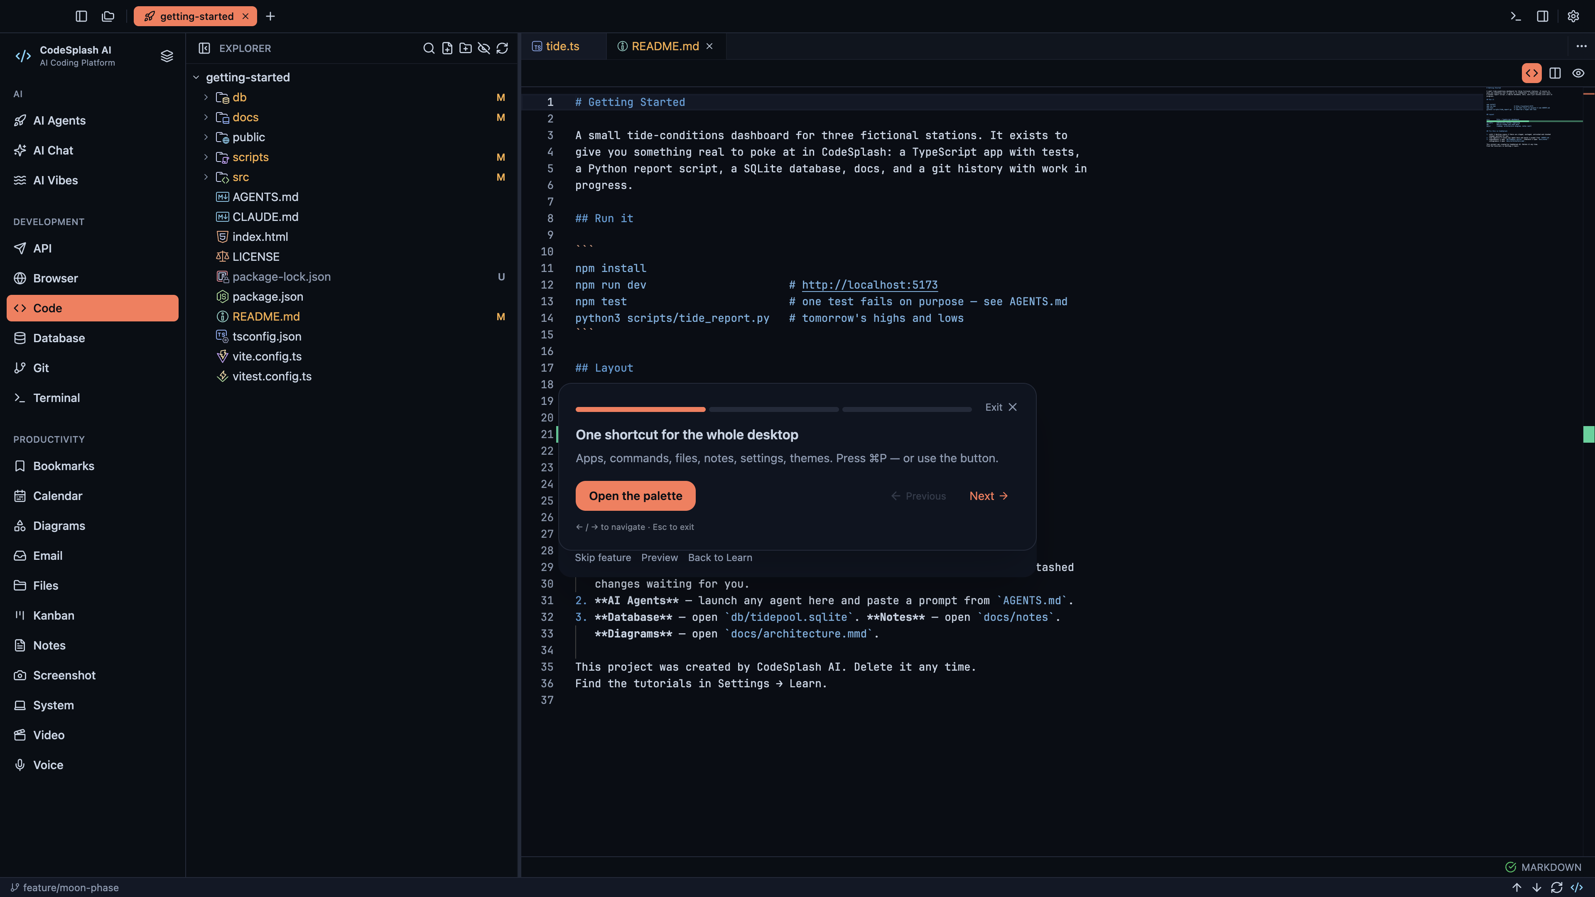Viewport: 1595px width, 897px height.
Task: Click the terminal prompt icon in the top bar
Action: click(x=1515, y=16)
